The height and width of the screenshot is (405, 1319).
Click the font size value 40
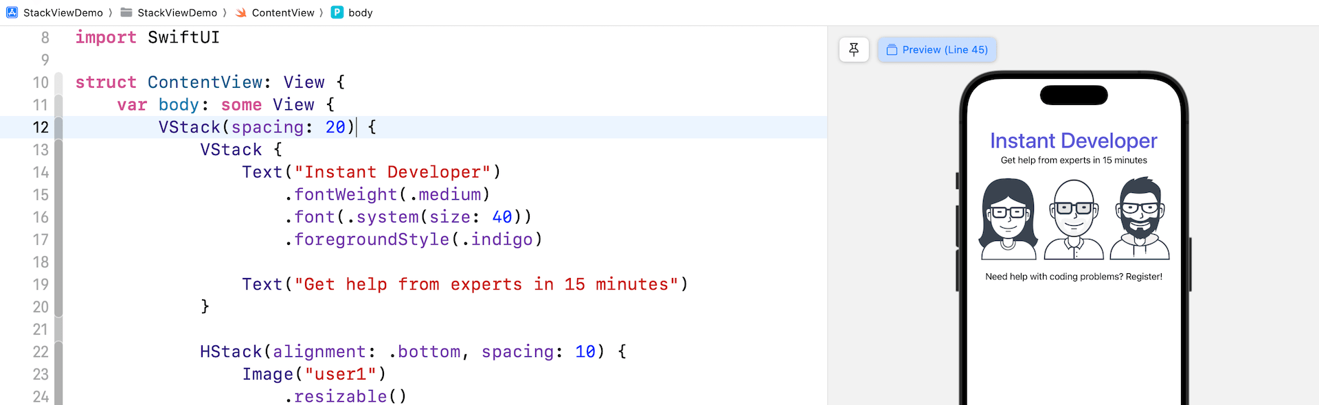click(502, 217)
